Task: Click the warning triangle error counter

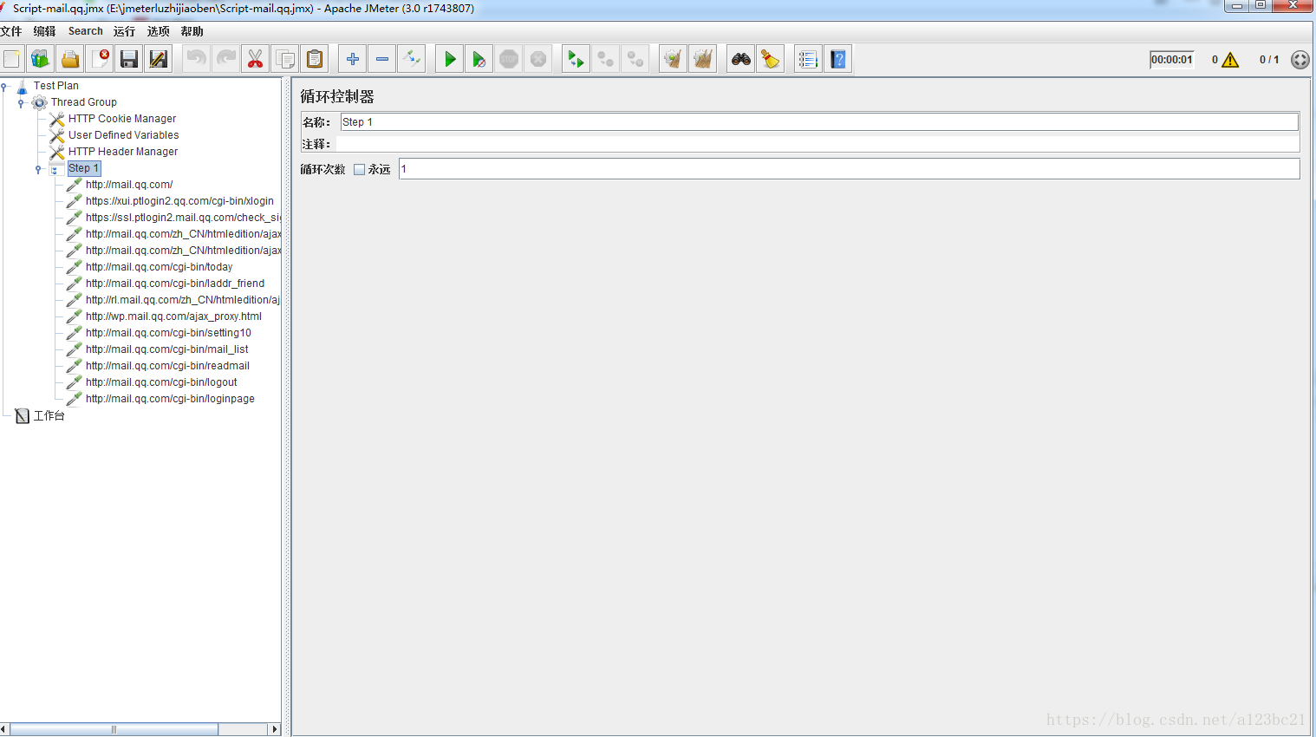Action: click(x=1230, y=60)
